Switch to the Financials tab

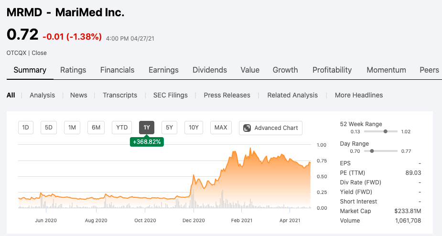click(117, 70)
